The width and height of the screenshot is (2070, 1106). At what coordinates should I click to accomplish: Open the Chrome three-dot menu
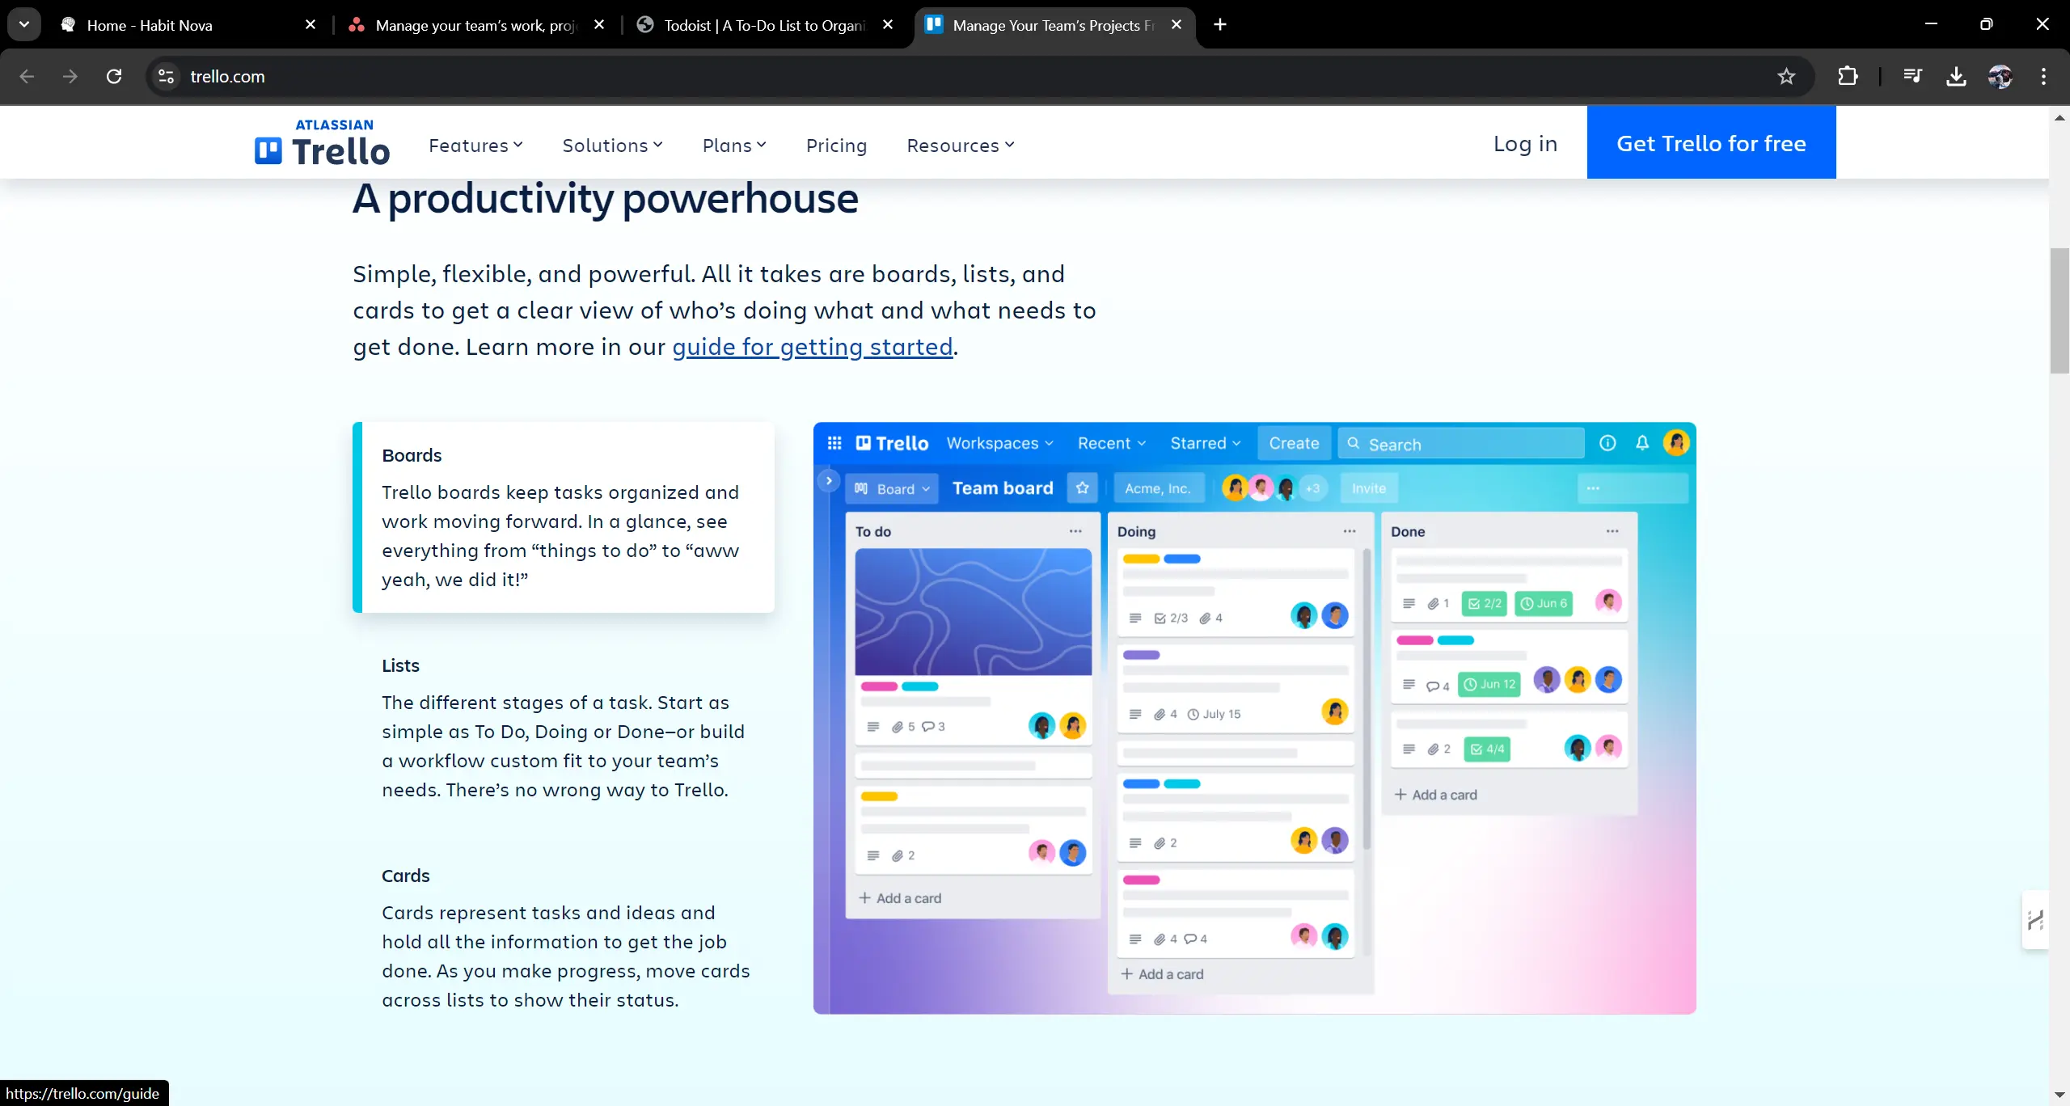pyautogui.click(x=2043, y=76)
